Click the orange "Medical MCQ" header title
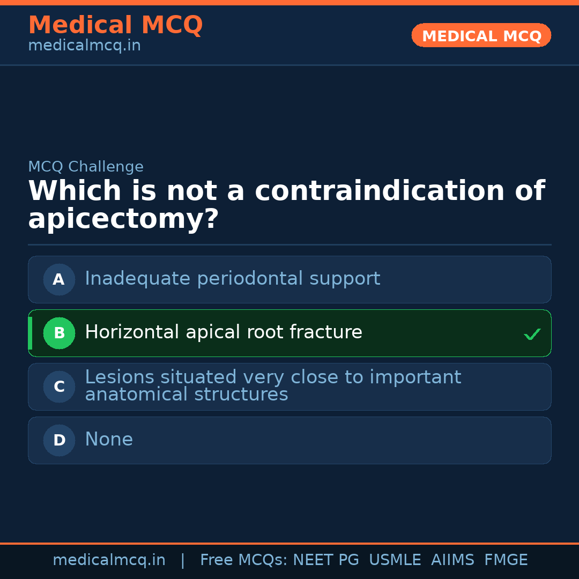Viewport: 579px width, 579px height. (115, 25)
